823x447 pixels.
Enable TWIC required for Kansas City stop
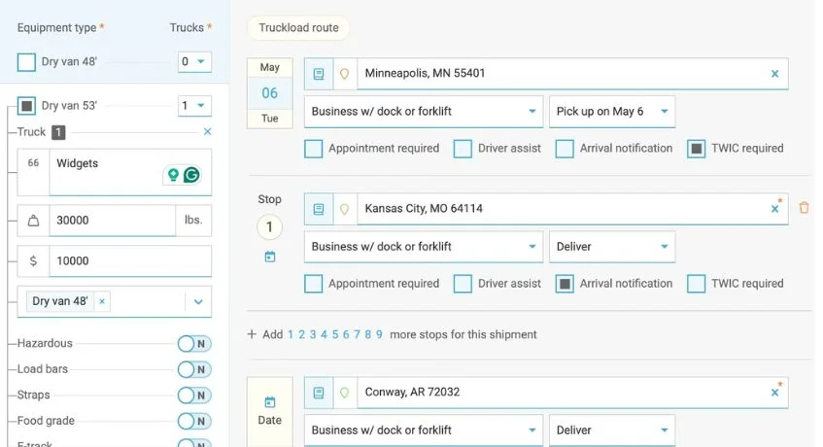pos(696,284)
